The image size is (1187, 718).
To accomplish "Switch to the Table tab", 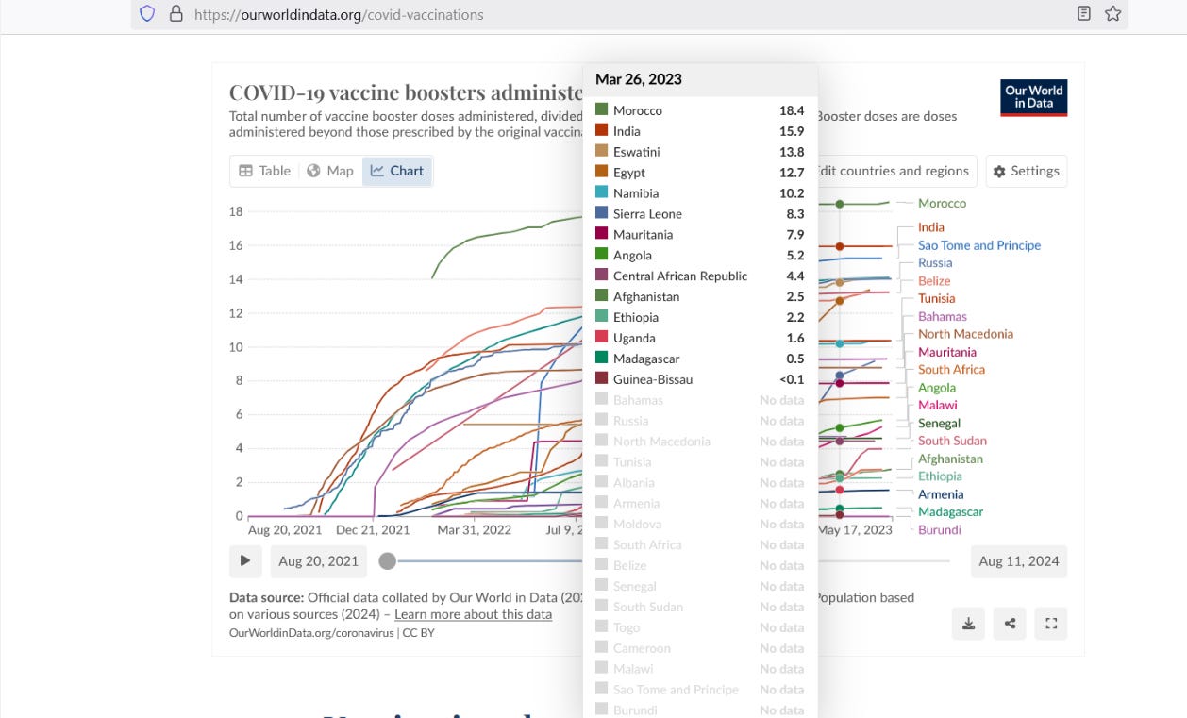I will (264, 171).
